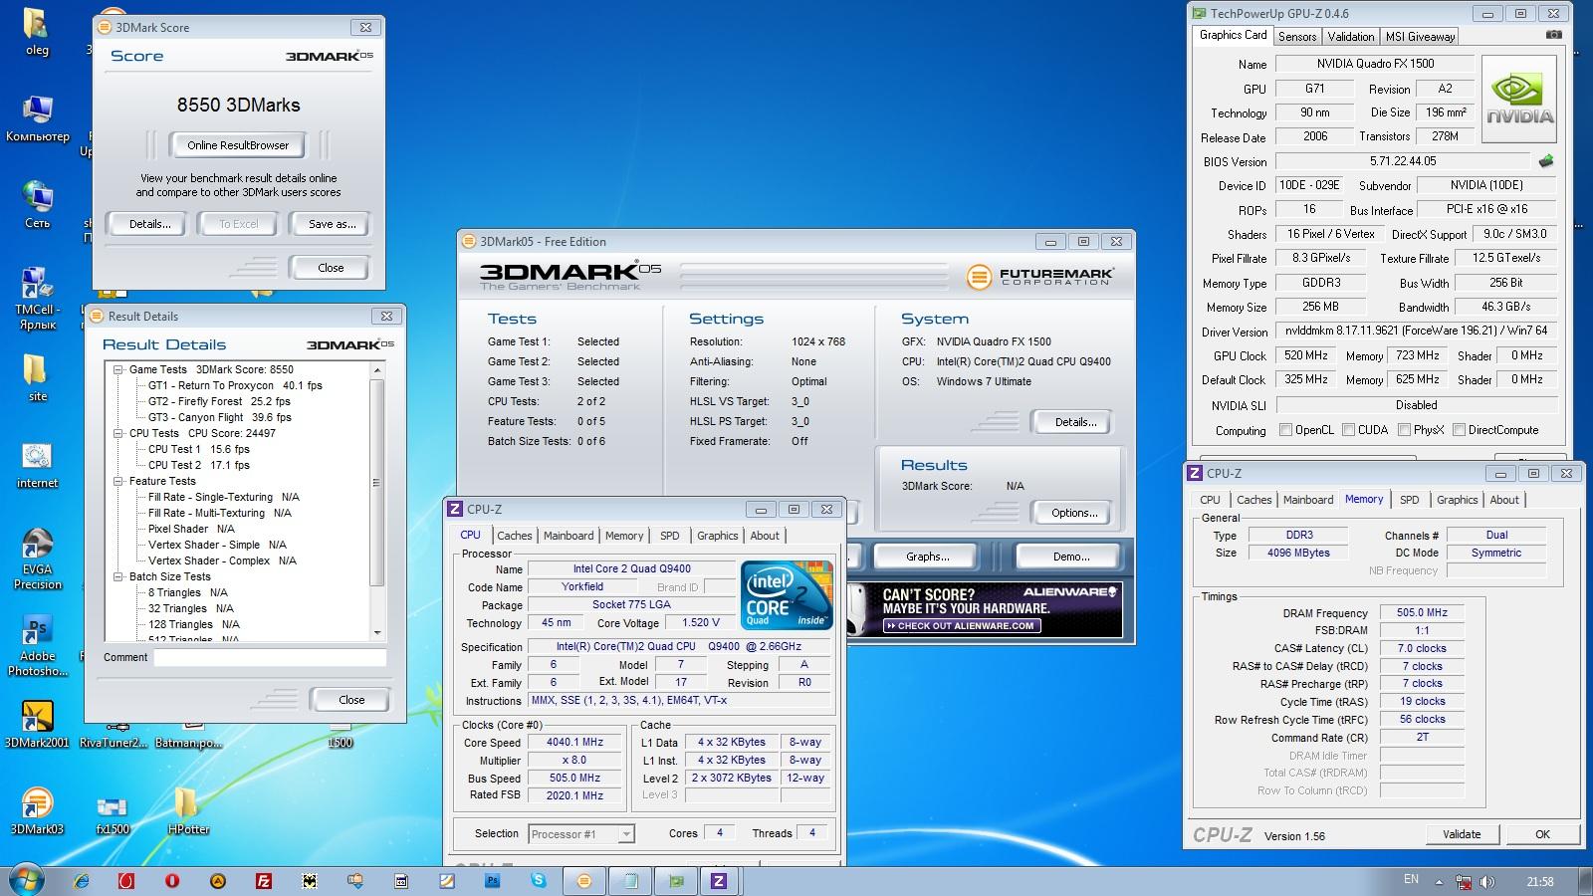Open Options... in 3DMark05 Results section
The width and height of the screenshot is (1593, 896).
click(1074, 513)
